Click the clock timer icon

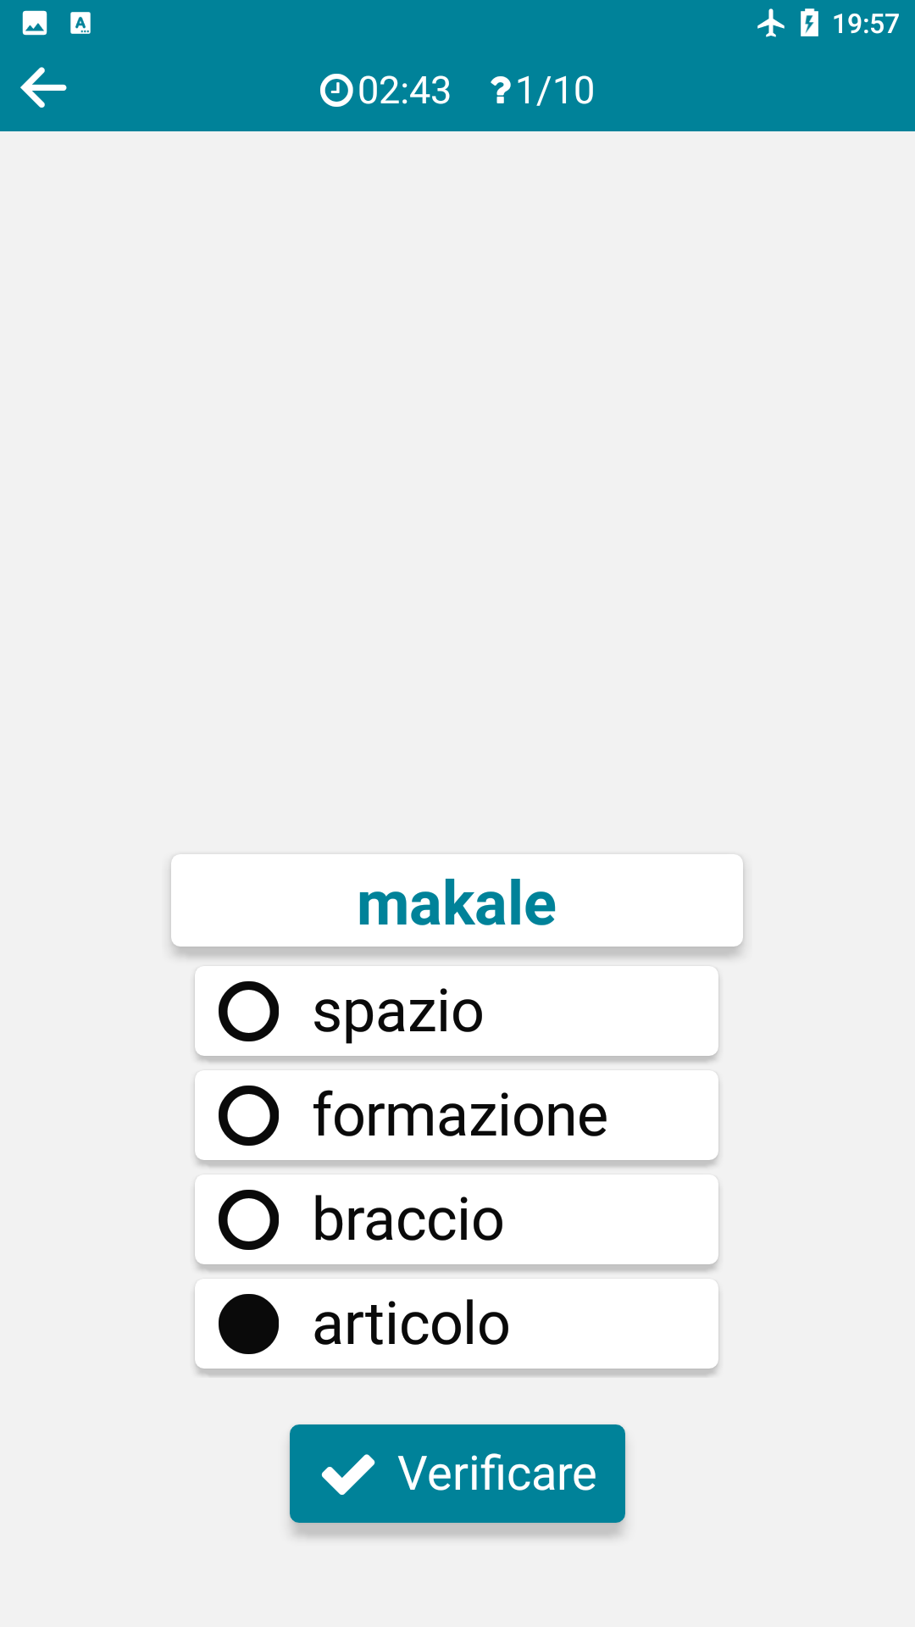[x=335, y=90]
